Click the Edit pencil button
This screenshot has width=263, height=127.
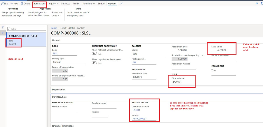pos(4,4)
